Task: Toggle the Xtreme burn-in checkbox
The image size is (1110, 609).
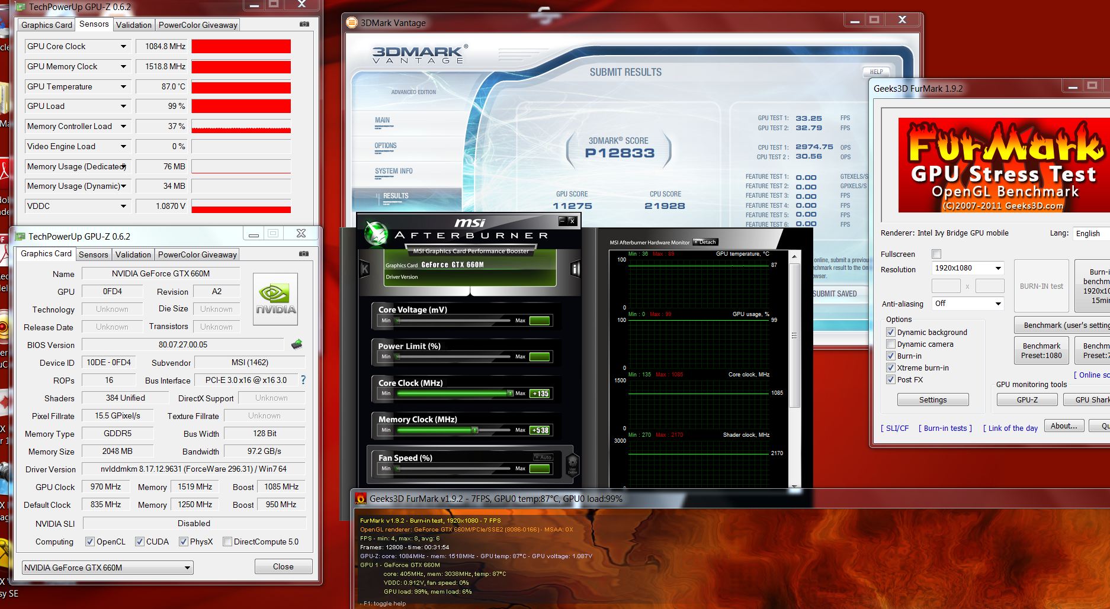Action: 890,368
